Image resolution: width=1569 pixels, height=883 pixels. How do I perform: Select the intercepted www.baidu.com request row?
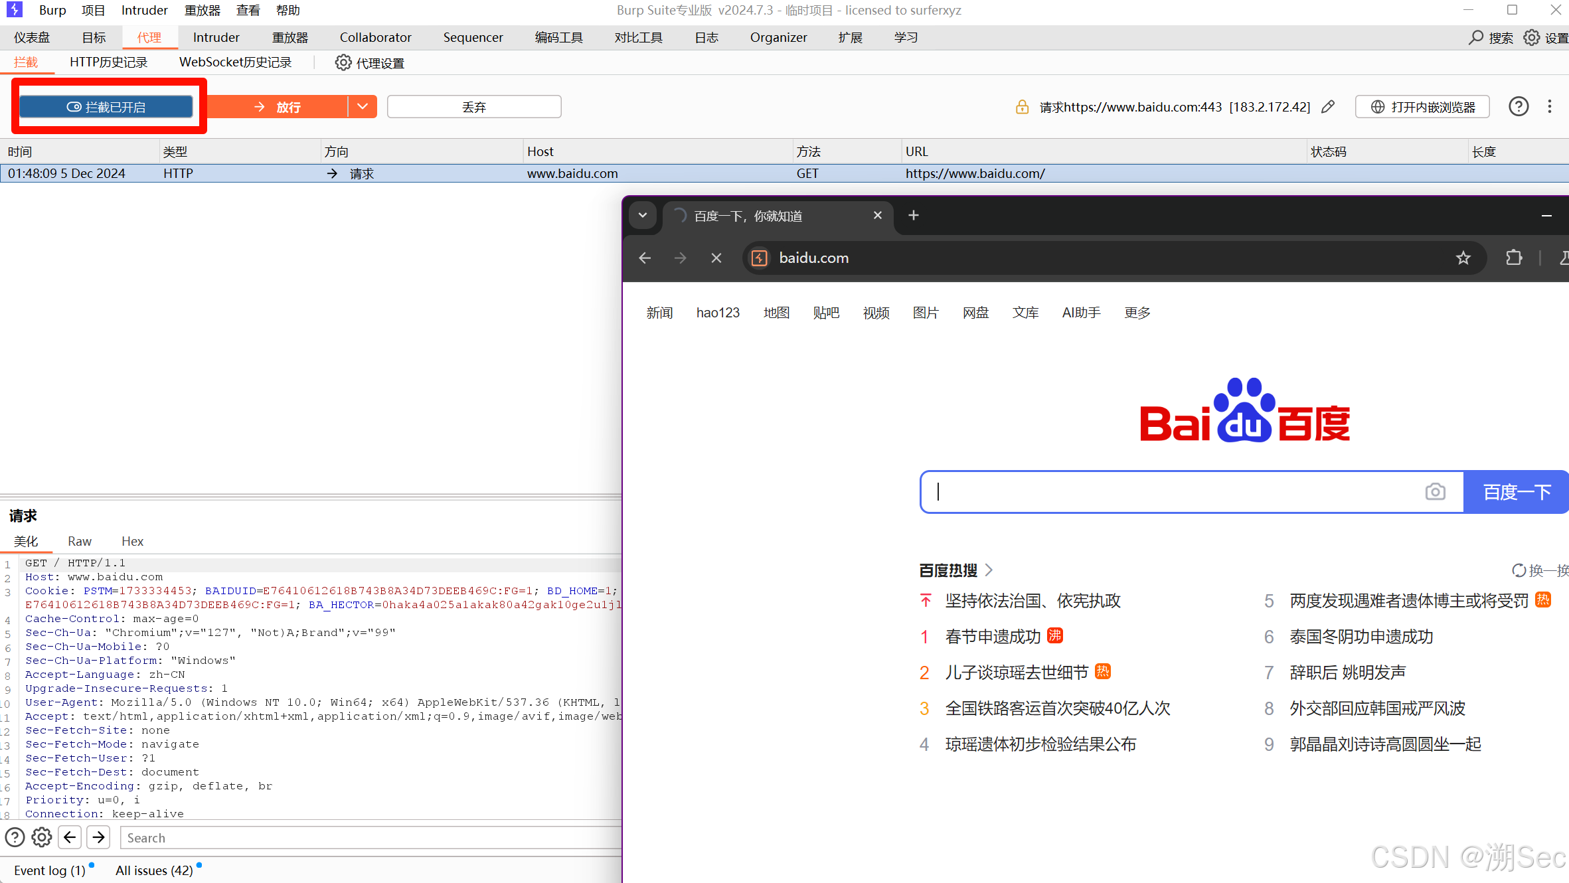coord(784,173)
